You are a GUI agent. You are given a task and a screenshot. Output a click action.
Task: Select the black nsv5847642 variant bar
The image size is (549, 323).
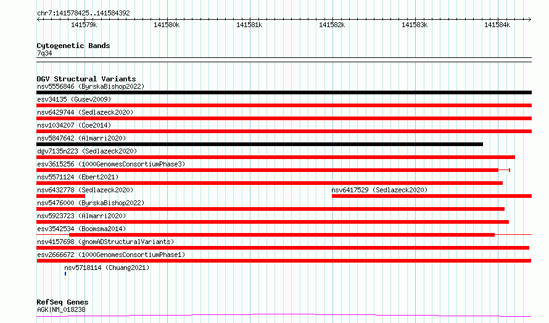click(260, 144)
